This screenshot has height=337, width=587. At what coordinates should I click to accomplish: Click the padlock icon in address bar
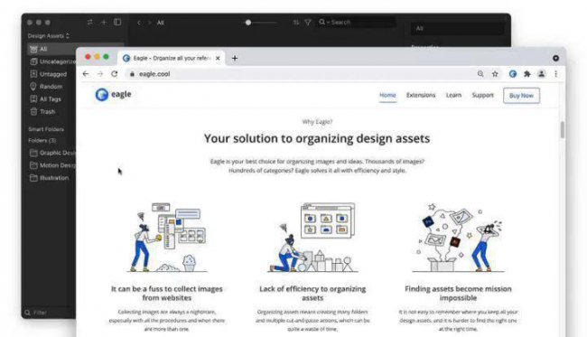[132, 74]
